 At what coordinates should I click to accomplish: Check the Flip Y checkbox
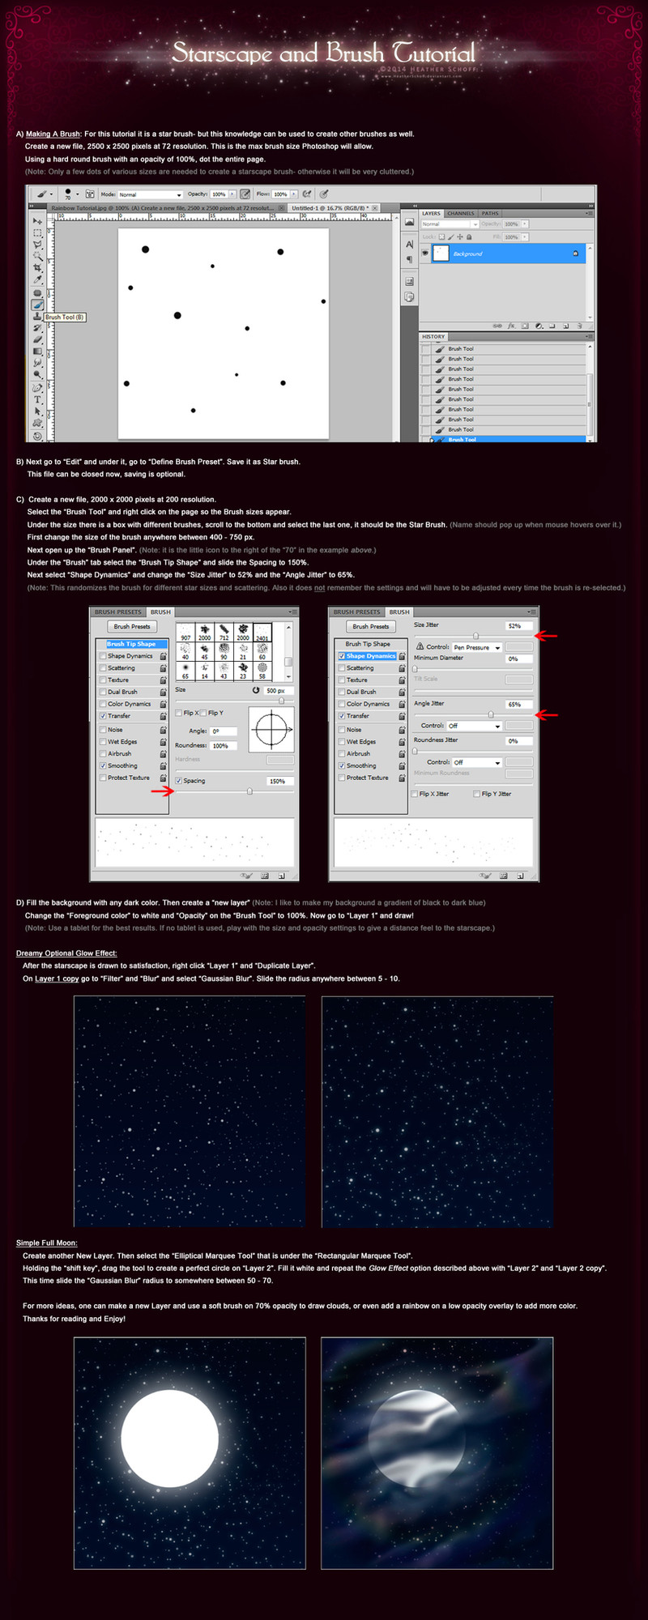click(202, 713)
